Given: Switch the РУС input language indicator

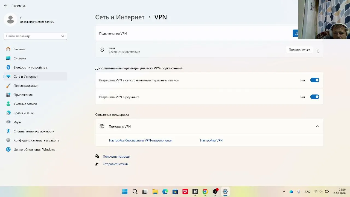Looking at the screenshot, I should click(307, 192).
